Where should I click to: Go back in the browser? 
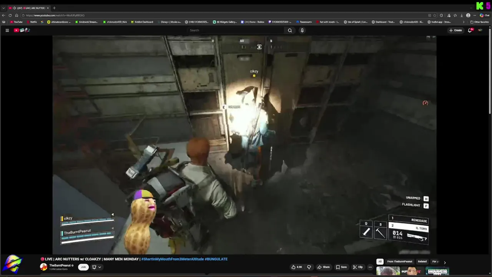click(4, 15)
